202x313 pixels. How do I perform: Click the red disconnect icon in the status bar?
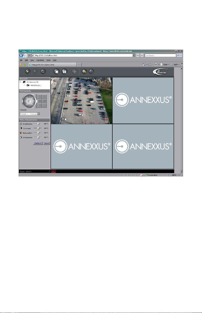point(53,171)
